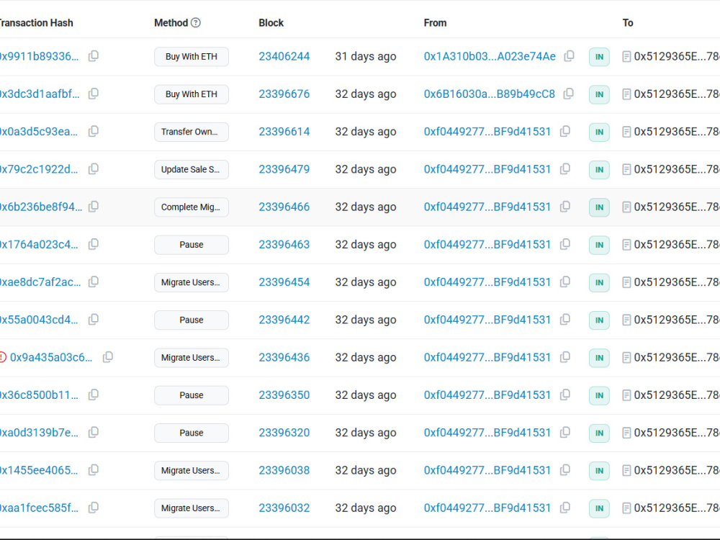This screenshot has height=540, width=720.
Task: Click the Method column help icon
Action: [196, 22]
